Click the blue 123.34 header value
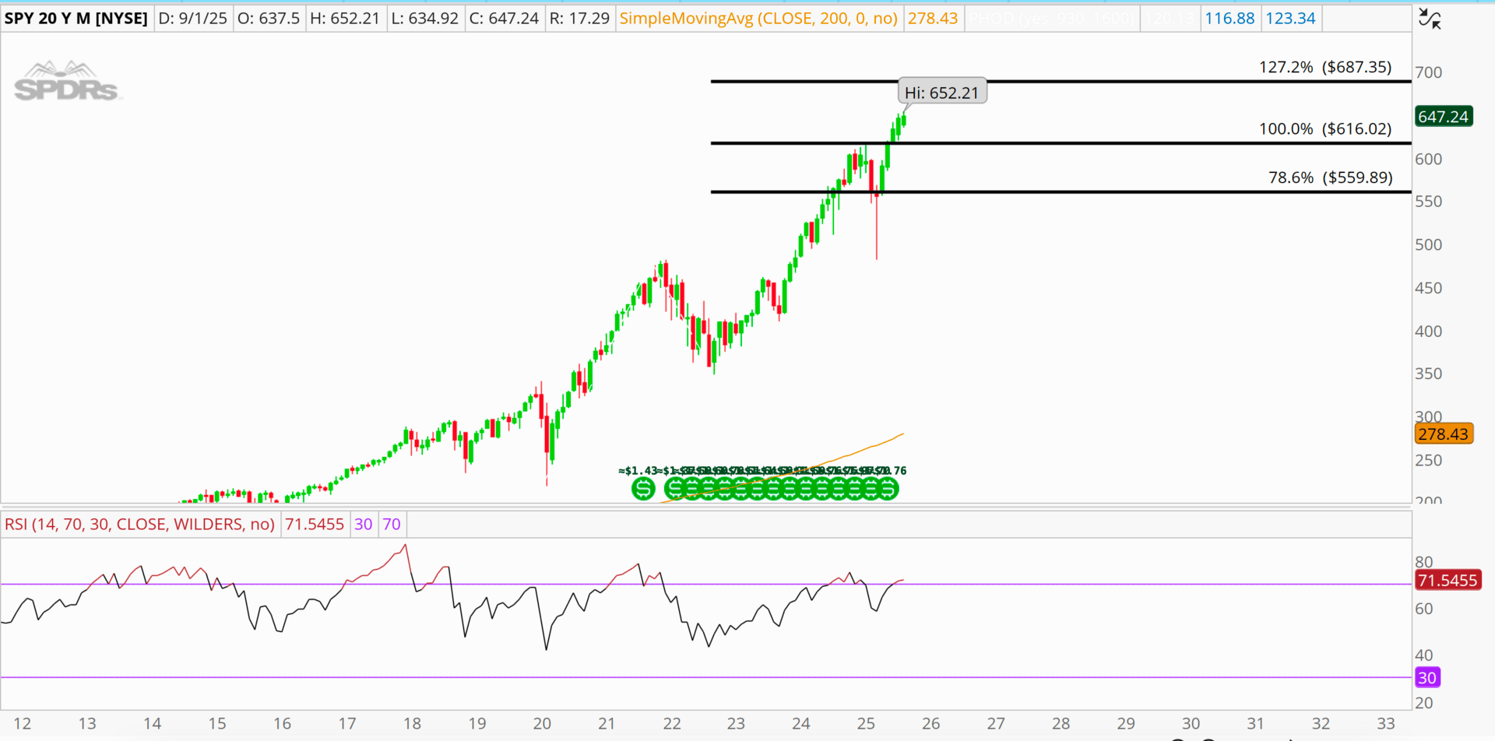This screenshot has height=741, width=1495. (1290, 18)
